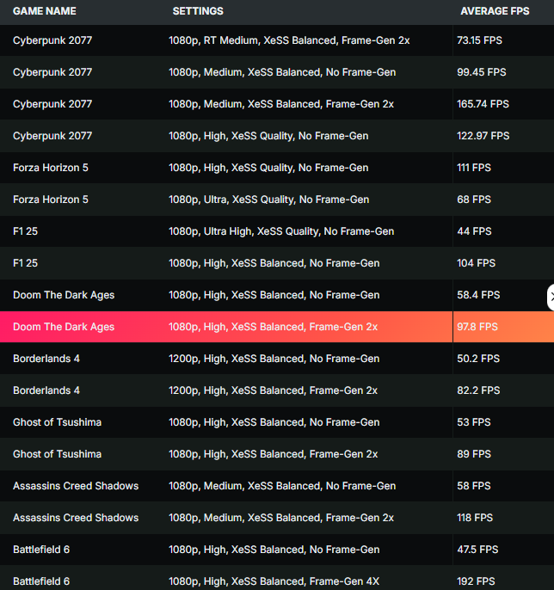Click Battlefield 6 name in 192 FPS row
The width and height of the screenshot is (554, 590).
[x=41, y=581]
